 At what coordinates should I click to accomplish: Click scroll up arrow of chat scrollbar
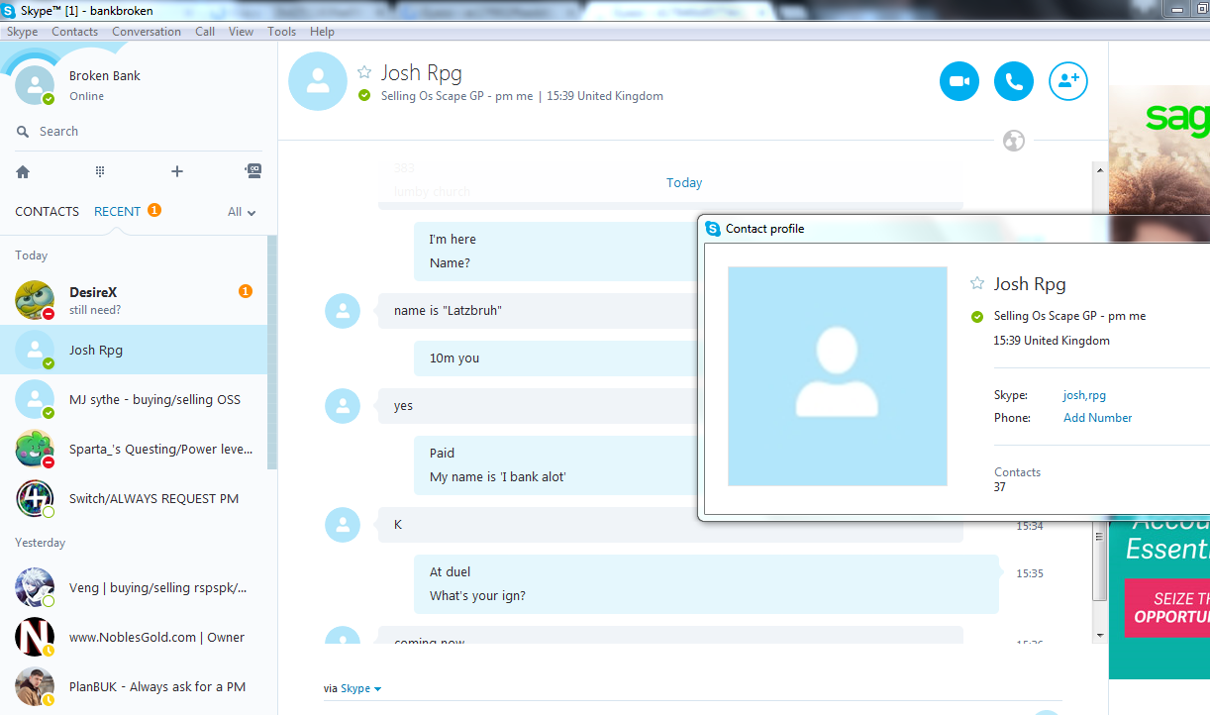[x=1100, y=170]
